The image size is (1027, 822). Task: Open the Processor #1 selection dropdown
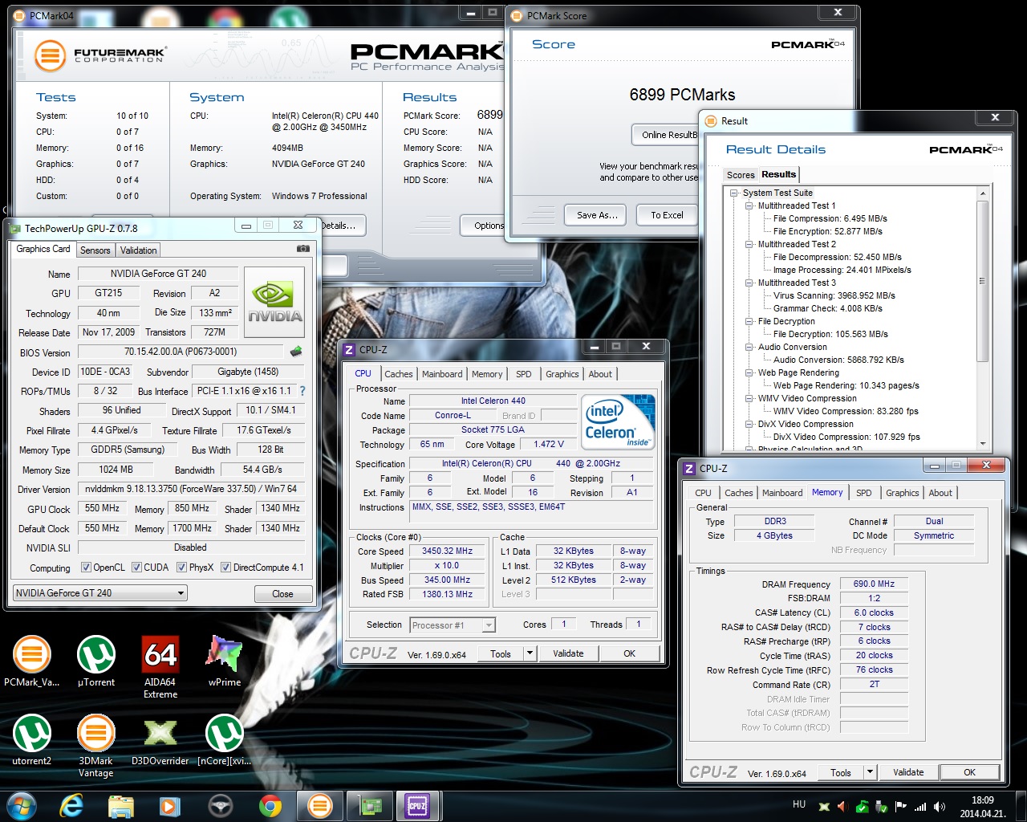(453, 625)
